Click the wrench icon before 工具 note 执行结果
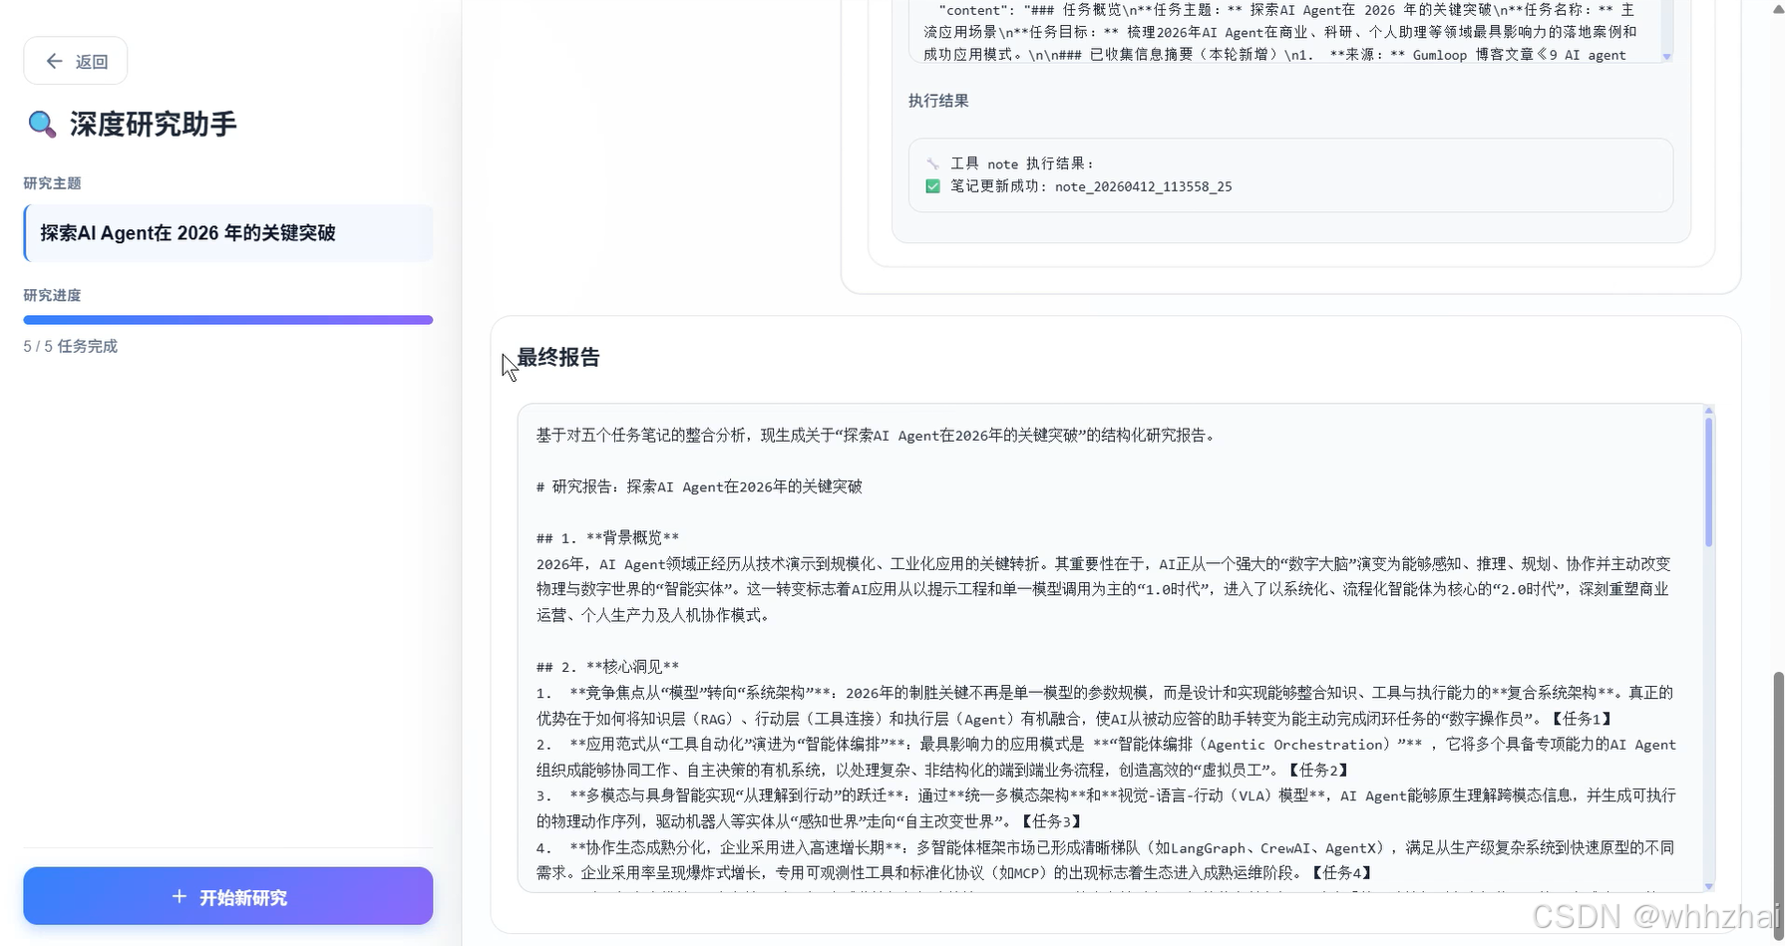 point(933,163)
